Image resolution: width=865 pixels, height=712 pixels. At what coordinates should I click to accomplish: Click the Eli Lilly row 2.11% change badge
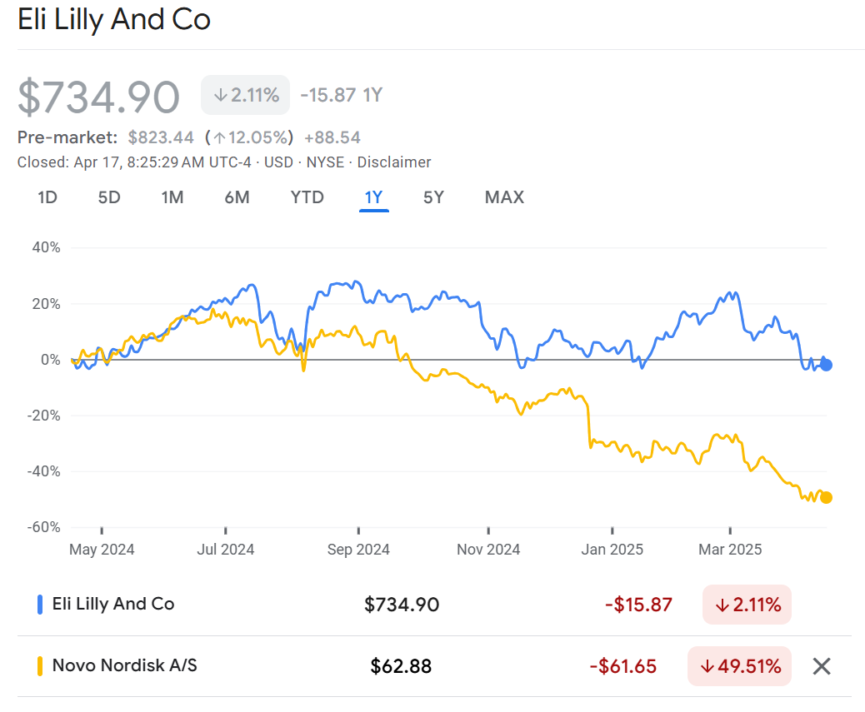pyautogui.click(x=747, y=605)
